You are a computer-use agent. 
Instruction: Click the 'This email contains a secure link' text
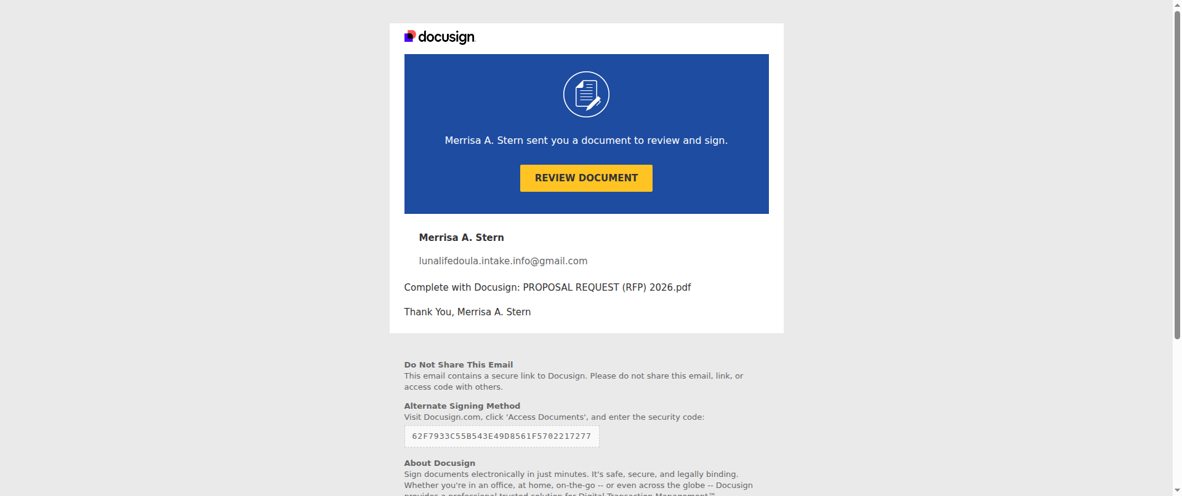pos(573,382)
